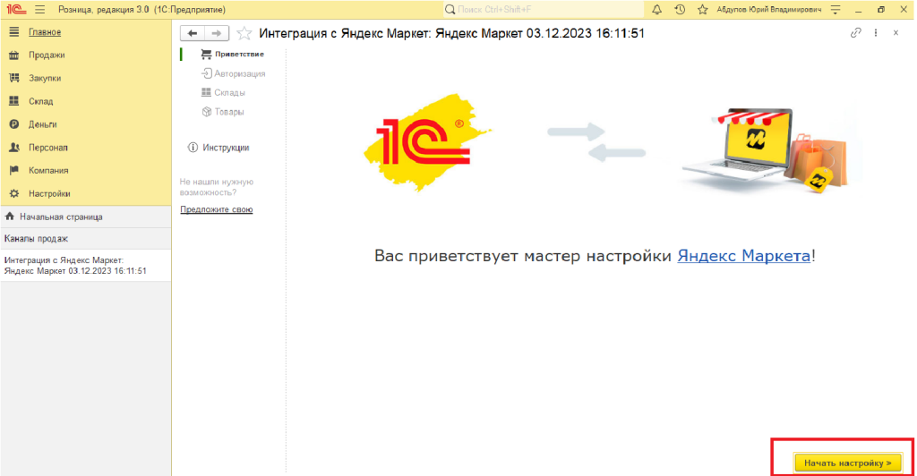
Task: Open settings lines icon near user name
Action: pyautogui.click(x=836, y=9)
